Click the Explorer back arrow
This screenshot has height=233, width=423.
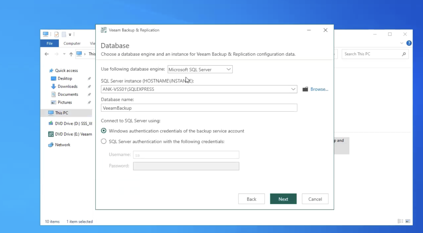pyautogui.click(x=47, y=54)
